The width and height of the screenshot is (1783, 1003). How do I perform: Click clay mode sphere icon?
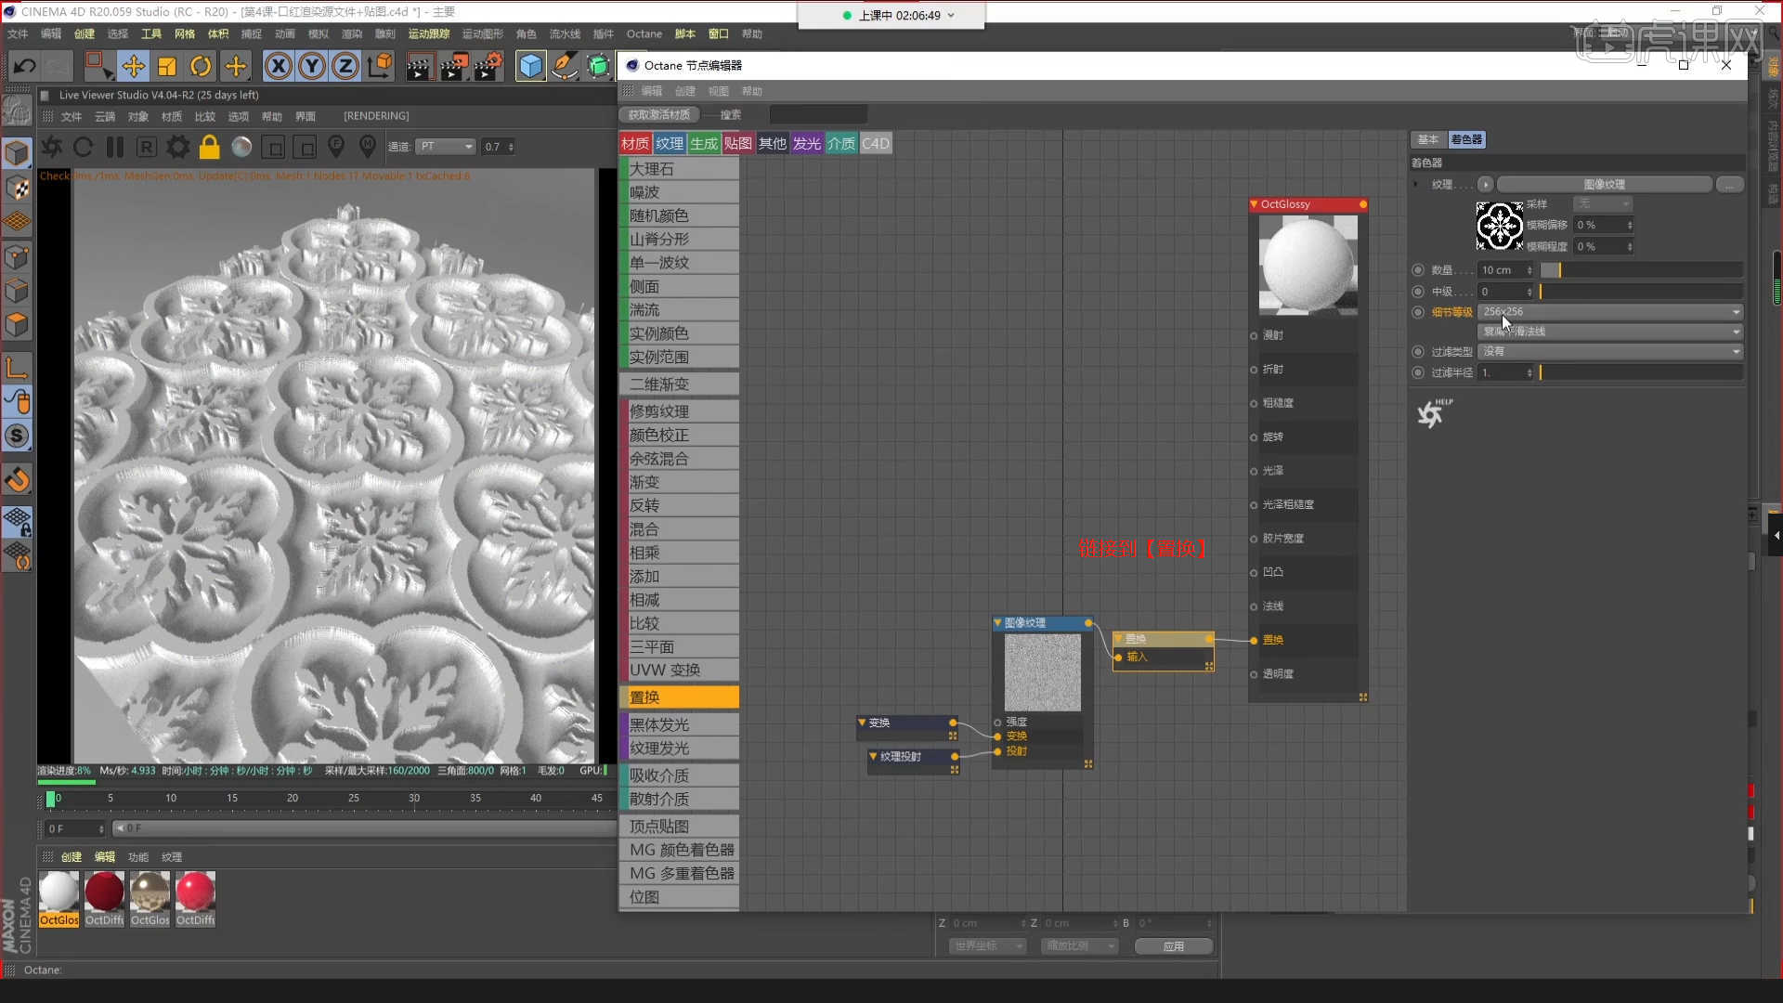pyautogui.click(x=241, y=147)
